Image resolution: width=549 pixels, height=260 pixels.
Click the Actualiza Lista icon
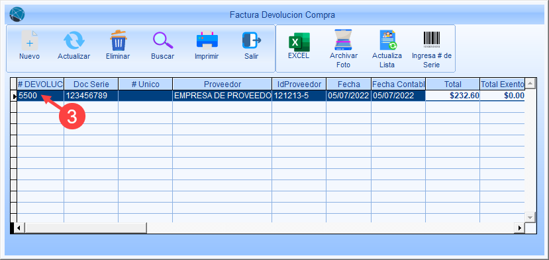click(x=387, y=40)
